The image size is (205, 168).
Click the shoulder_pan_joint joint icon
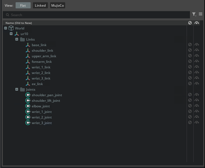28,95
